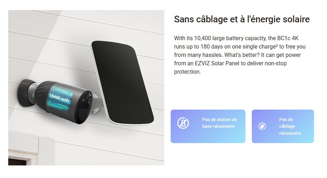The image size is (327, 178).
Task: Click the 10400 mAh battery label
Action: [59, 98]
